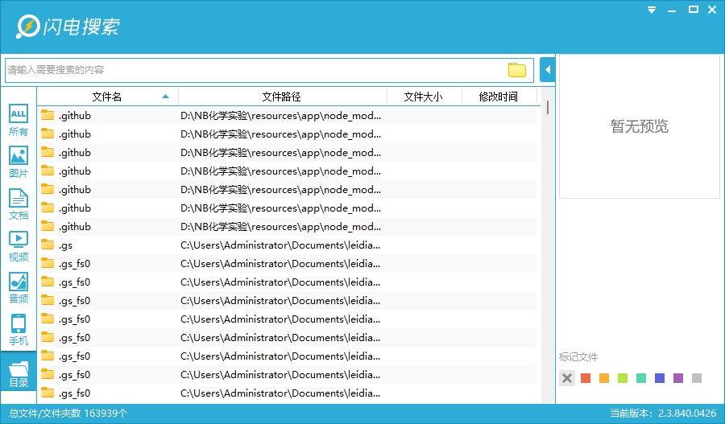Mark file with red color swatch
This screenshot has width=725, height=424.
[586, 378]
